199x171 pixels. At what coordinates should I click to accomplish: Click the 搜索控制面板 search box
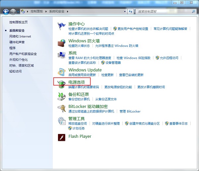click(x=163, y=11)
